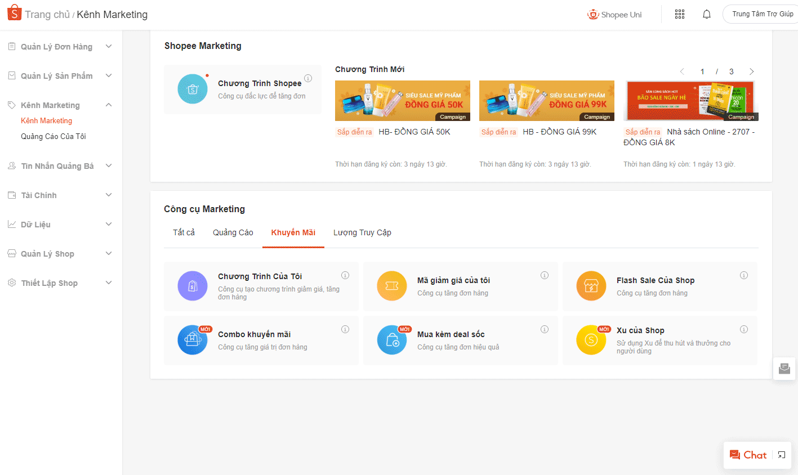
Task: Expand chat window with popout icon
Action: click(x=782, y=455)
